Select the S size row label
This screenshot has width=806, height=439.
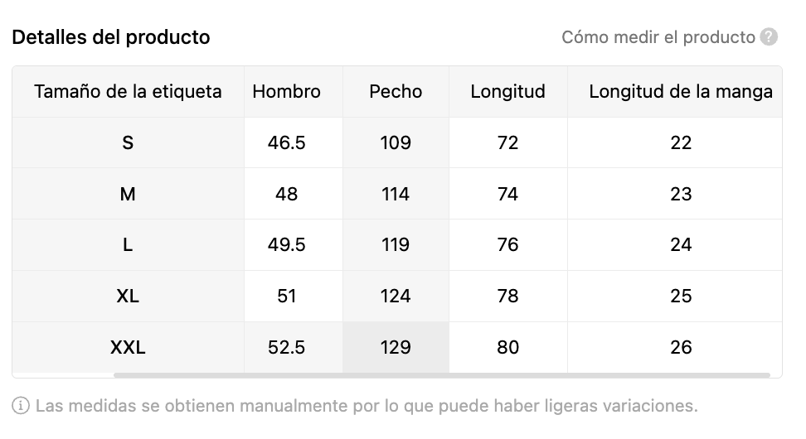click(128, 142)
